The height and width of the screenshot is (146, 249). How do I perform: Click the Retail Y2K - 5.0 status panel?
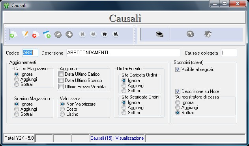click(19, 138)
